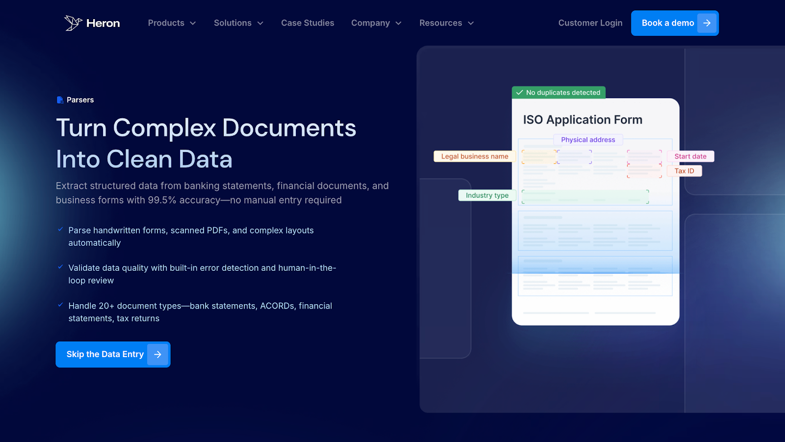
Task: Click checkmark beside Validate data quality
Action: point(60,267)
